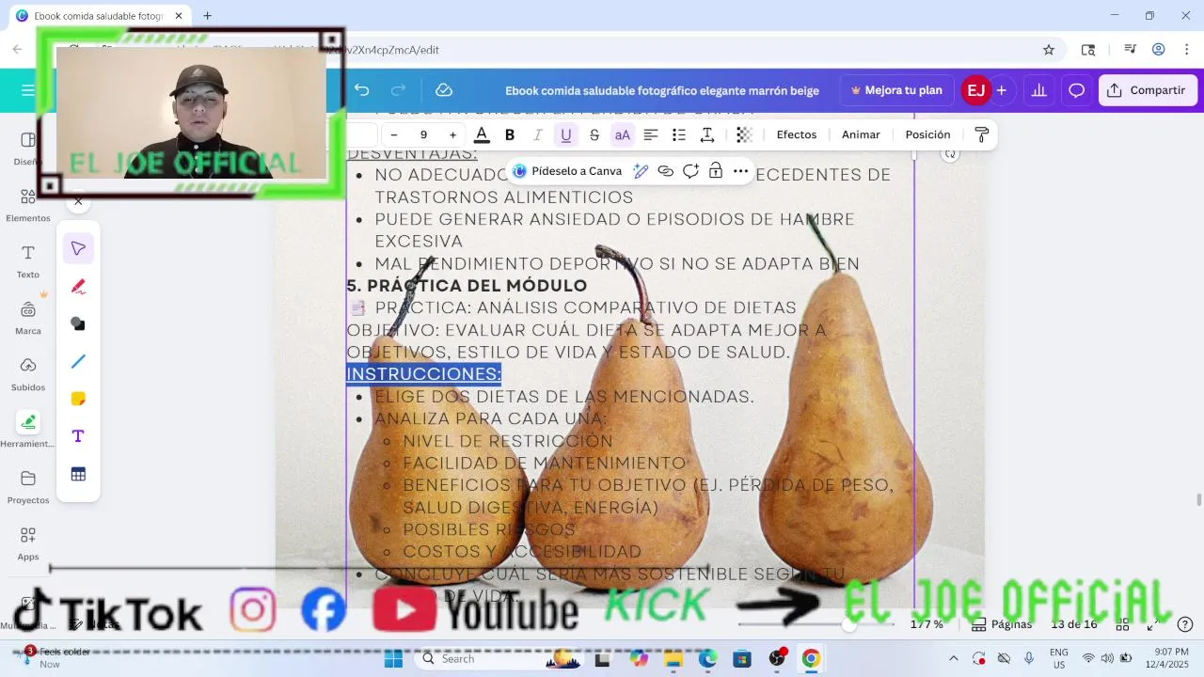Decrease font size with minus
1204x677 pixels.
[x=394, y=134]
